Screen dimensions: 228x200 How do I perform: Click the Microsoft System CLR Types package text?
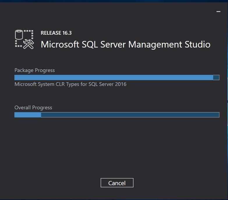(x=70, y=84)
